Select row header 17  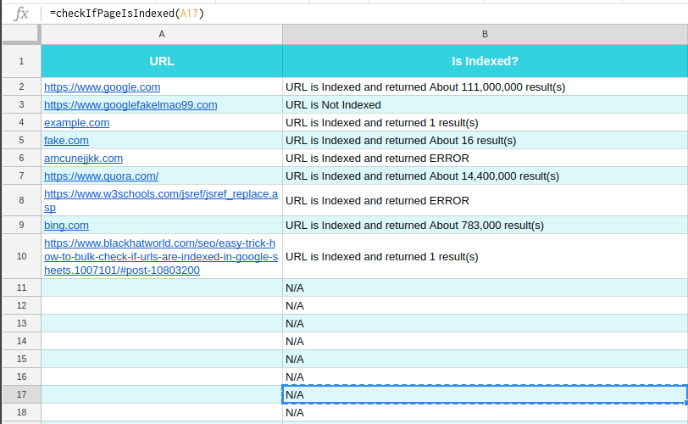(21, 394)
